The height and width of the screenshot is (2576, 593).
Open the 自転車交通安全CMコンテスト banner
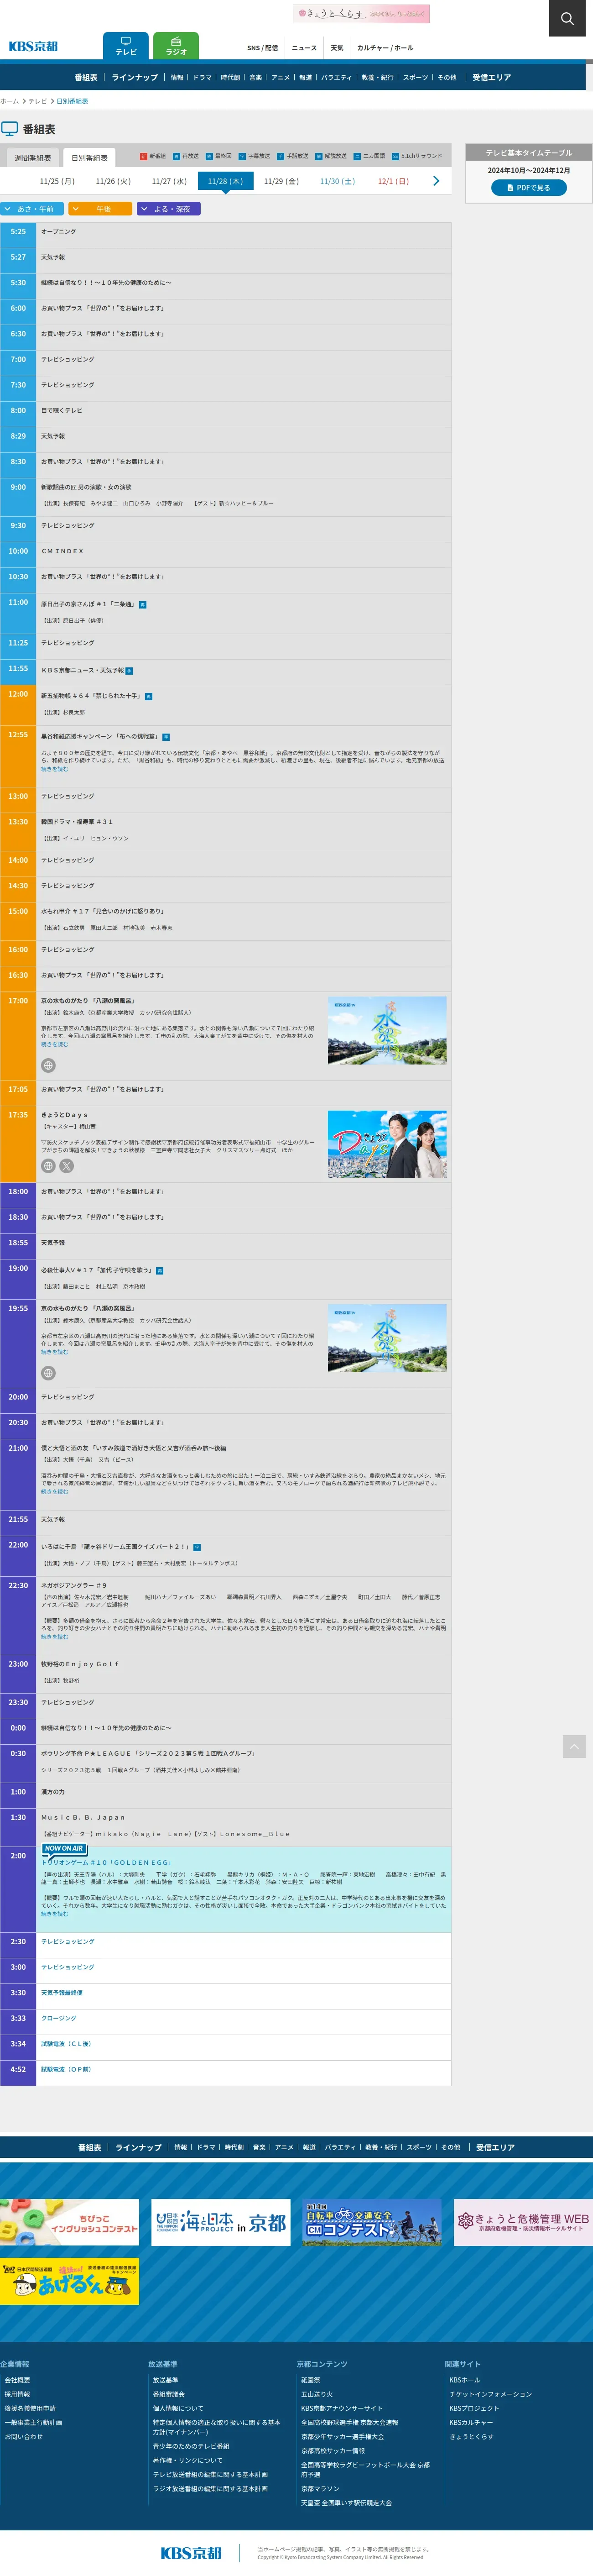[372, 2222]
